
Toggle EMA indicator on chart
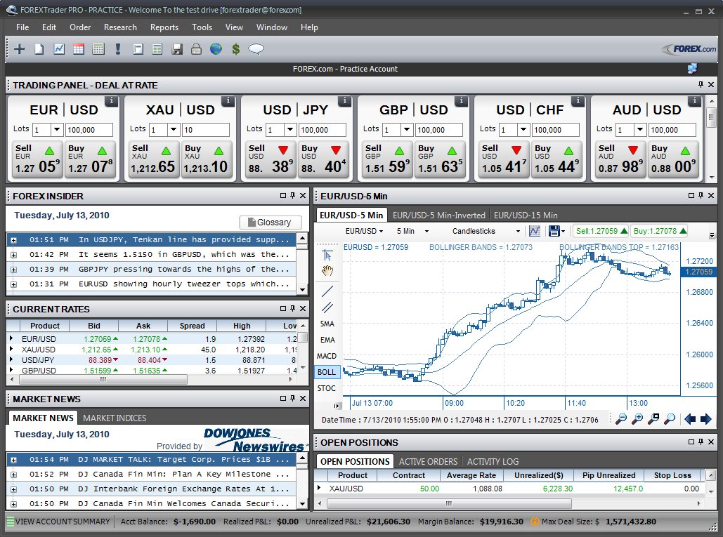tap(327, 340)
